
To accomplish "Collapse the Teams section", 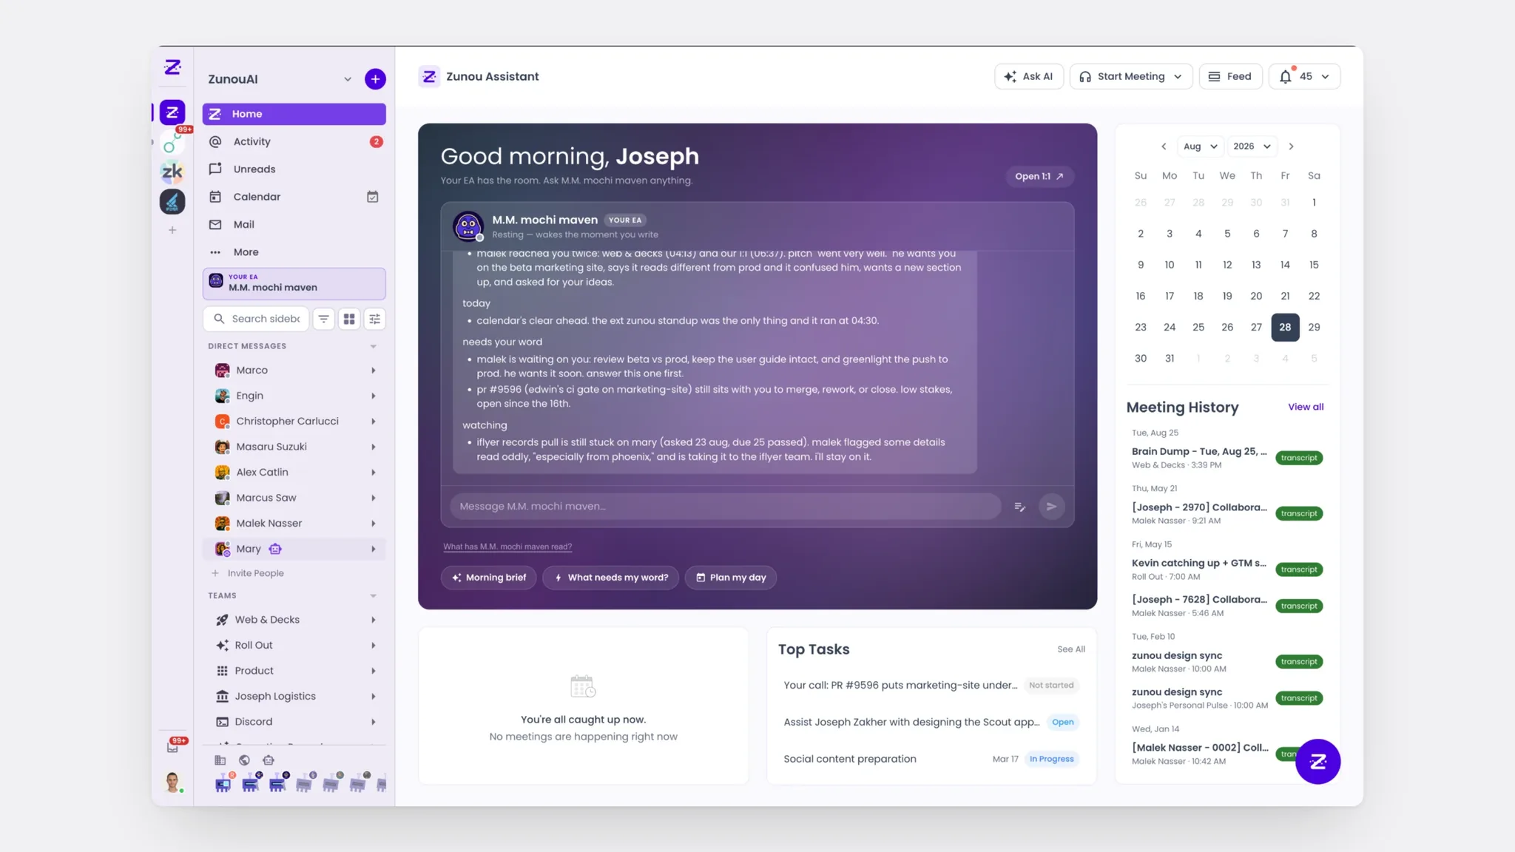I will coord(374,595).
